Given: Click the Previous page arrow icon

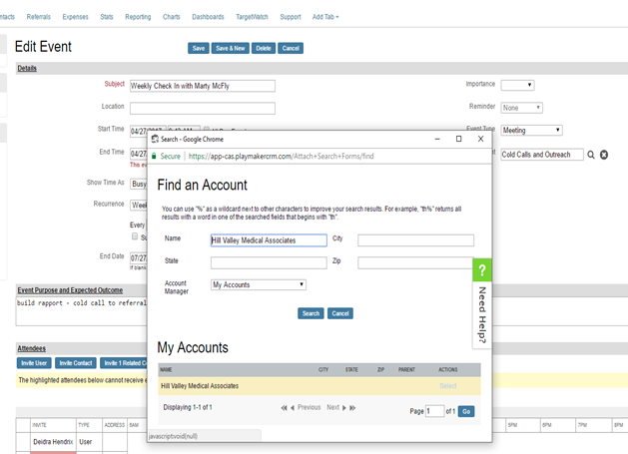Looking at the screenshot, I should pos(293,407).
